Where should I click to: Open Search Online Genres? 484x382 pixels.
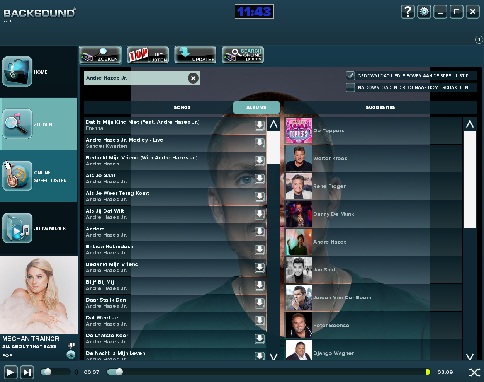tap(243, 55)
